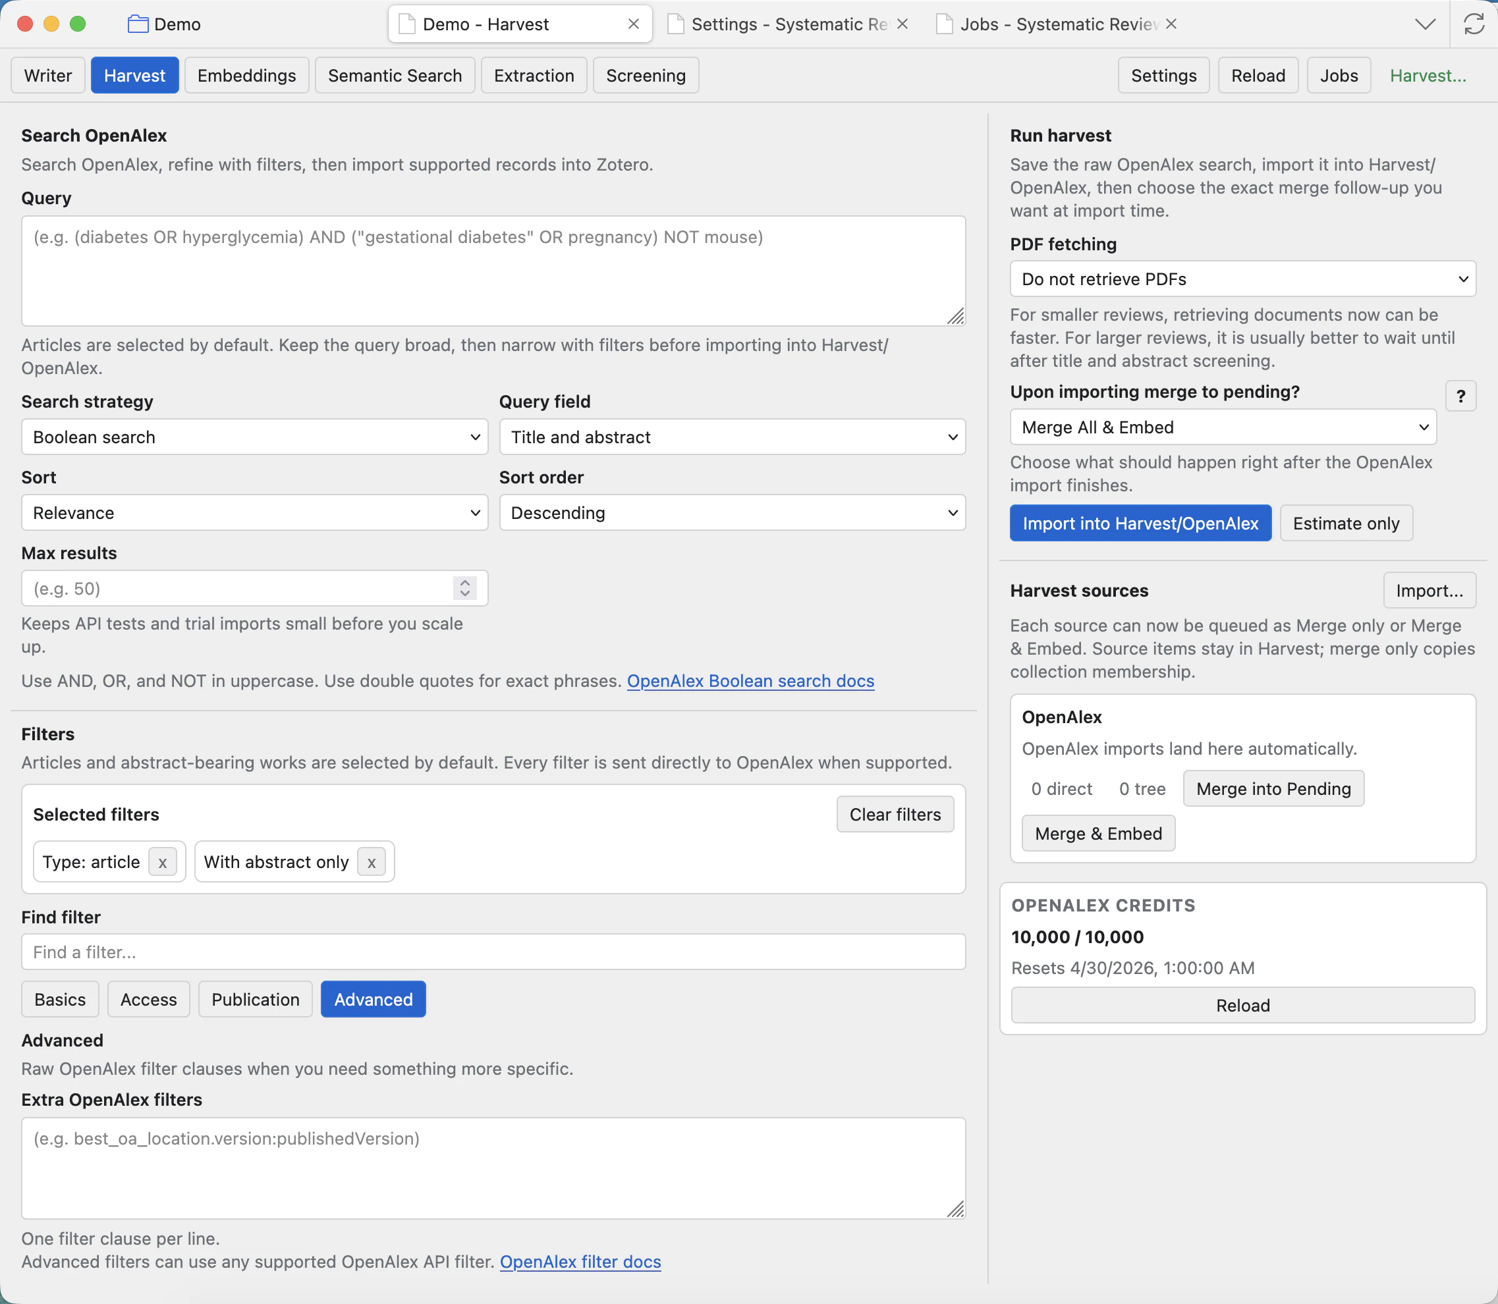The image size is (1498, 1304).
Task: Click the Estimate only button
Action: pos(1346,523)
